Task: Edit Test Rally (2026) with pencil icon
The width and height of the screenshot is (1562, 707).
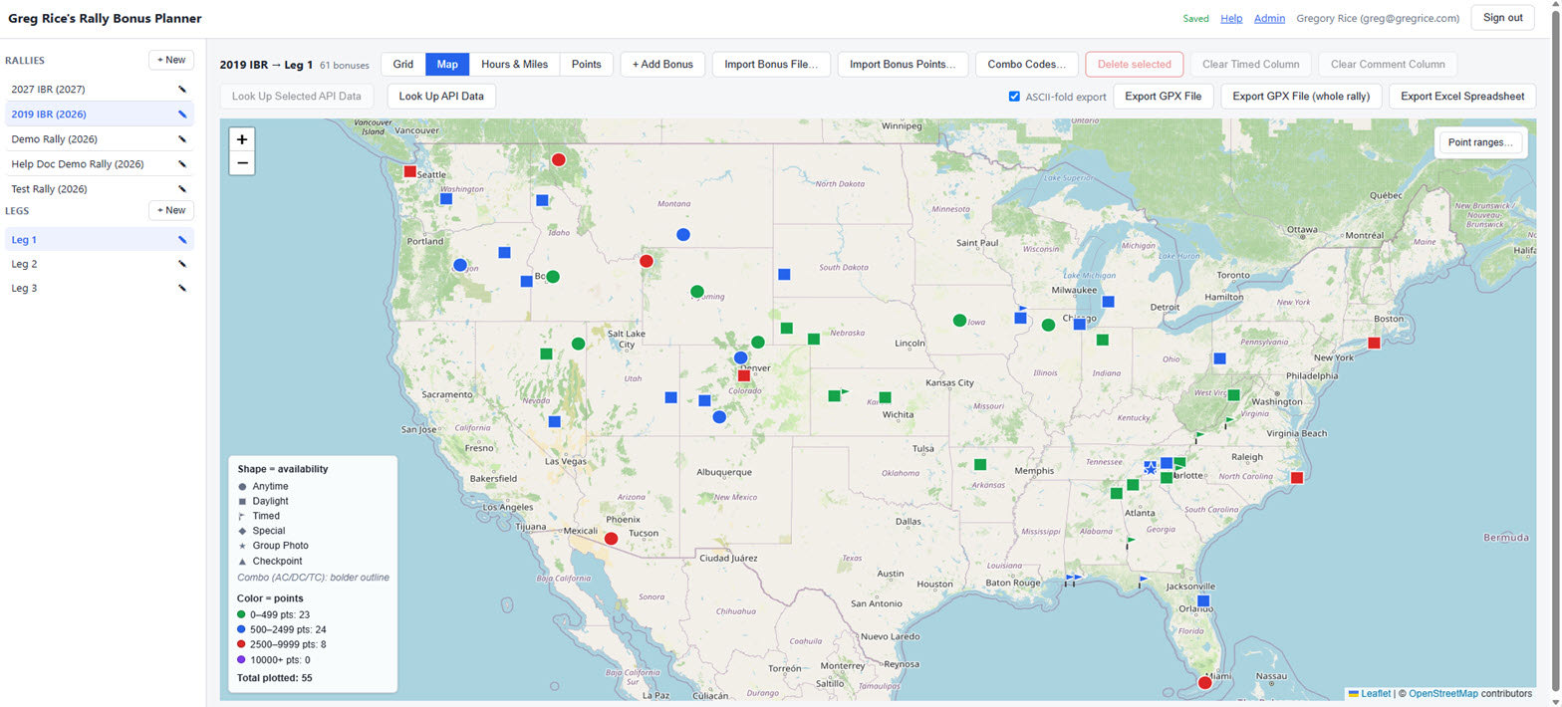Action: [182, 188]
